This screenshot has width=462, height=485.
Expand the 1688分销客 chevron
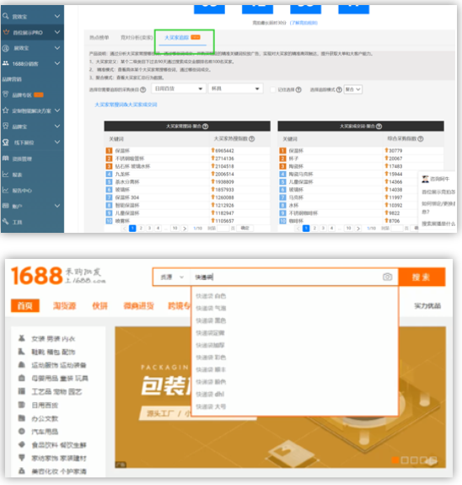coord(57,63)
